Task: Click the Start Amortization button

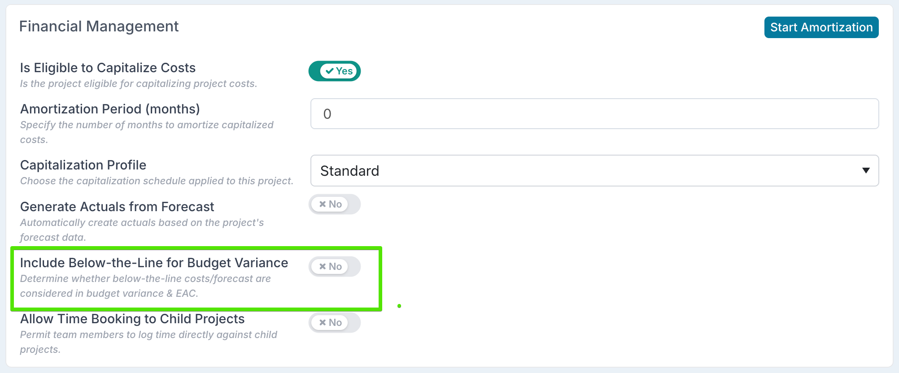Action: click(821, 27)
